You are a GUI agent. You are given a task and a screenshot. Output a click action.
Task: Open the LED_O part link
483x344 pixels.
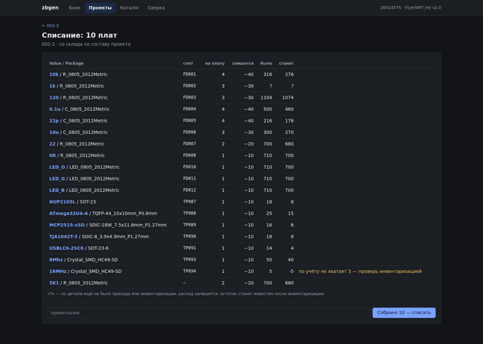57,167
